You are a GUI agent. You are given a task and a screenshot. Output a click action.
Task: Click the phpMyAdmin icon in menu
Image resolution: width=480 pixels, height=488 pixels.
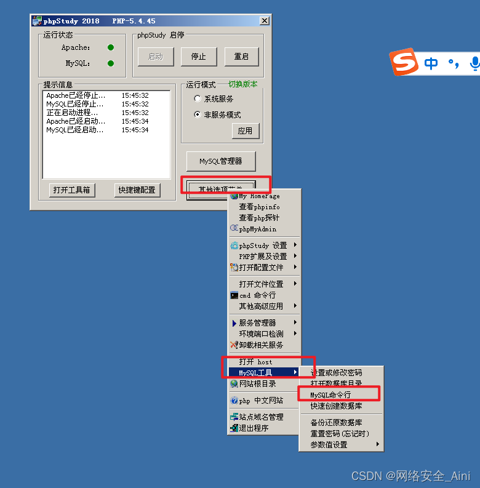click(234, 228)
